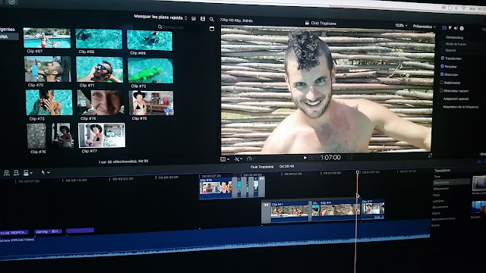The image size is (486, 273).
Task: Click the starring title clip in timeline
Action: point(48,231)
